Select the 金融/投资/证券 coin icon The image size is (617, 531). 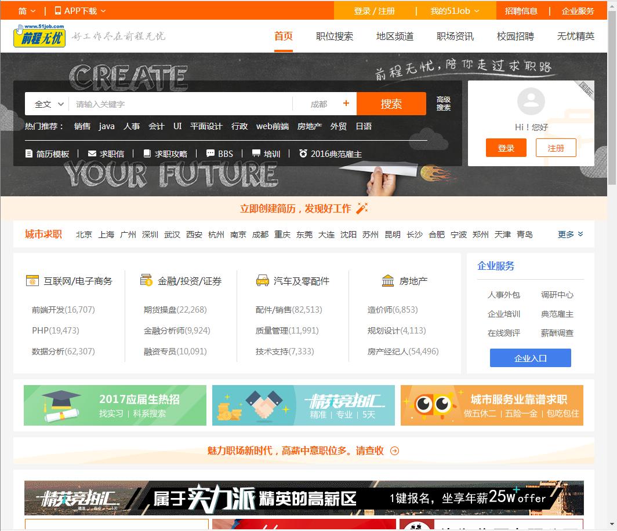147,280
